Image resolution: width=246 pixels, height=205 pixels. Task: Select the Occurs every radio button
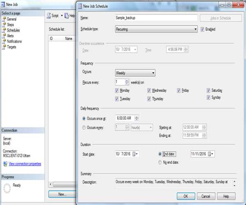84,128
